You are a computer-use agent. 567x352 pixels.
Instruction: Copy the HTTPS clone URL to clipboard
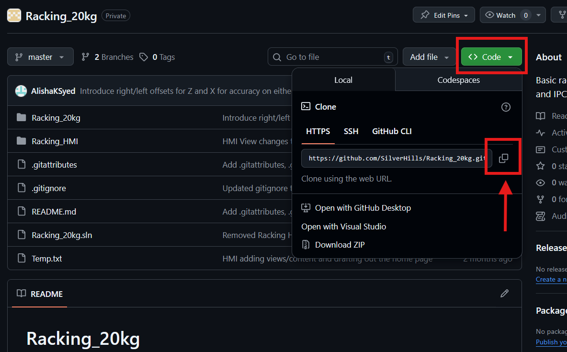click(x=503, y=158)
